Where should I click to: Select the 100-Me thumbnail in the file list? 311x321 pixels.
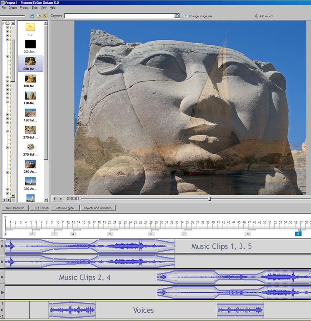click(30, 79)
